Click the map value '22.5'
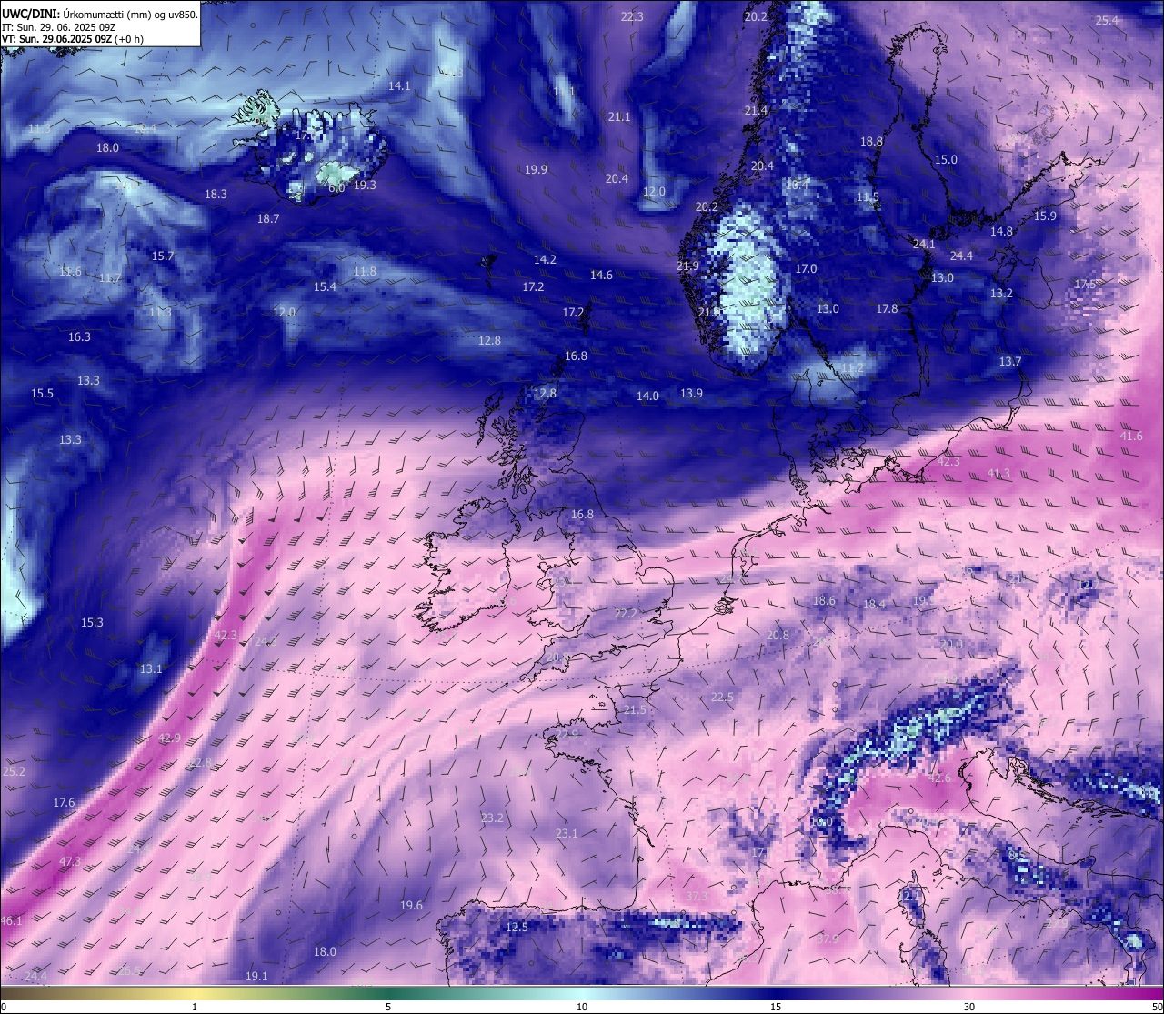 pyautogui.click(x=722, y=697)
